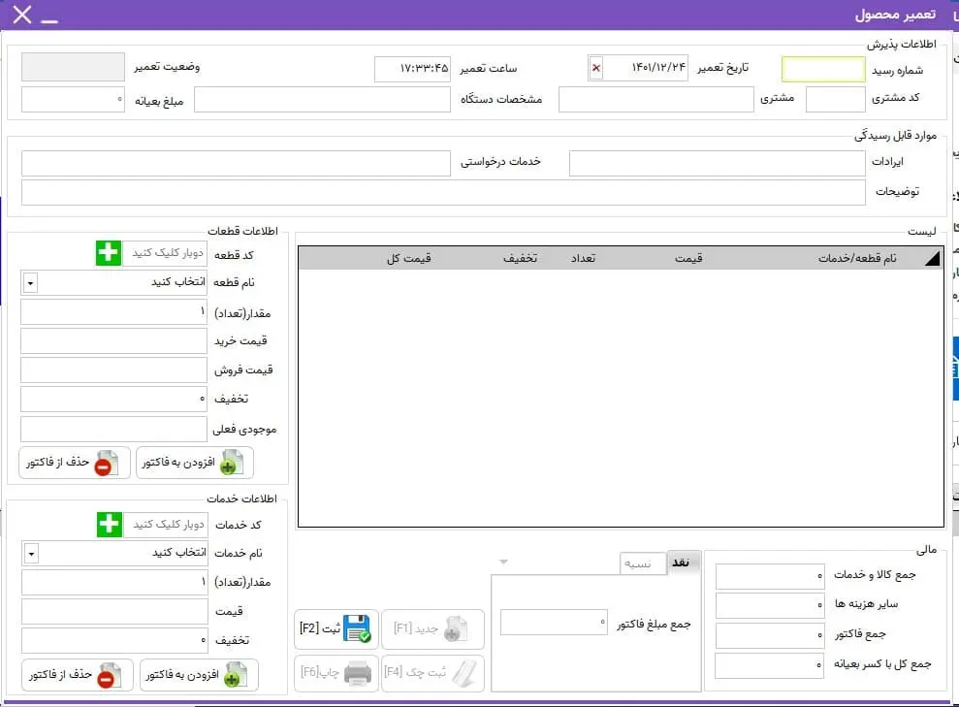
Task: Click حذف از فاکتور in services section
Action: tap(77, 675)
